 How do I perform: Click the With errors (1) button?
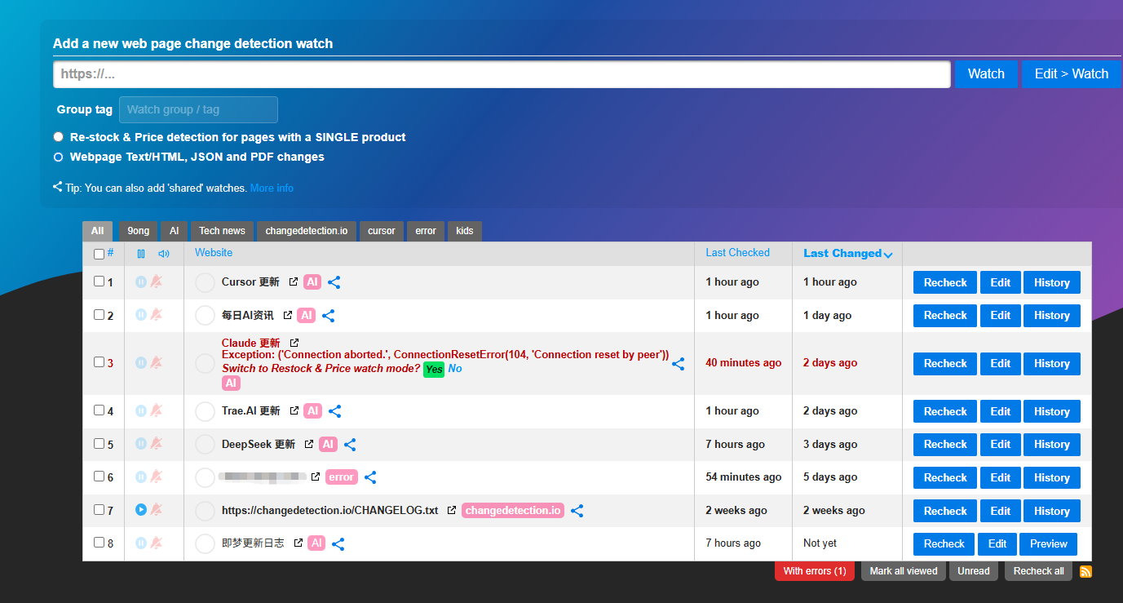(814, 571)
